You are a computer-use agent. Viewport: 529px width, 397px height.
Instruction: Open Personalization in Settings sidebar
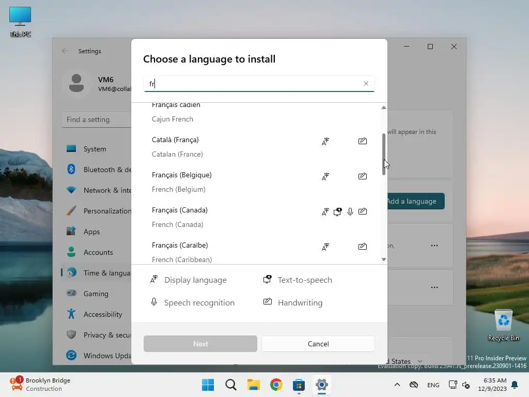(x=97, y=211)
